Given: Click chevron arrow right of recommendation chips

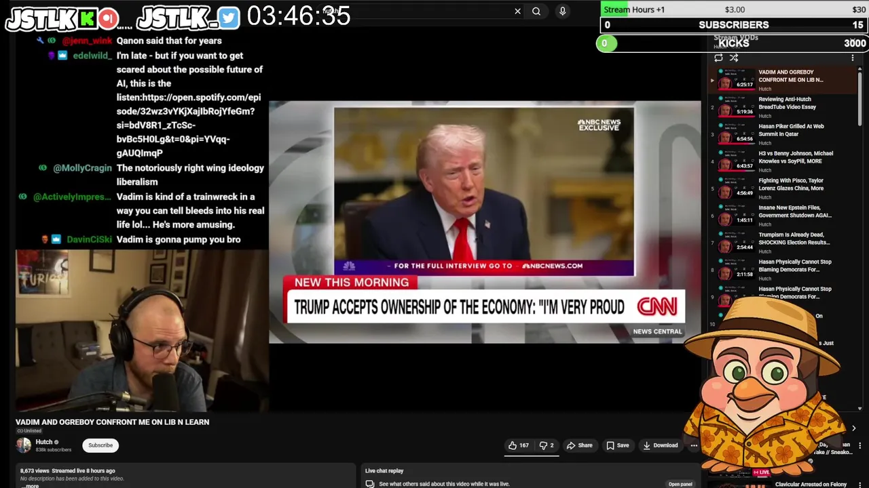Looking at the screenshot, I should point(853,428).
